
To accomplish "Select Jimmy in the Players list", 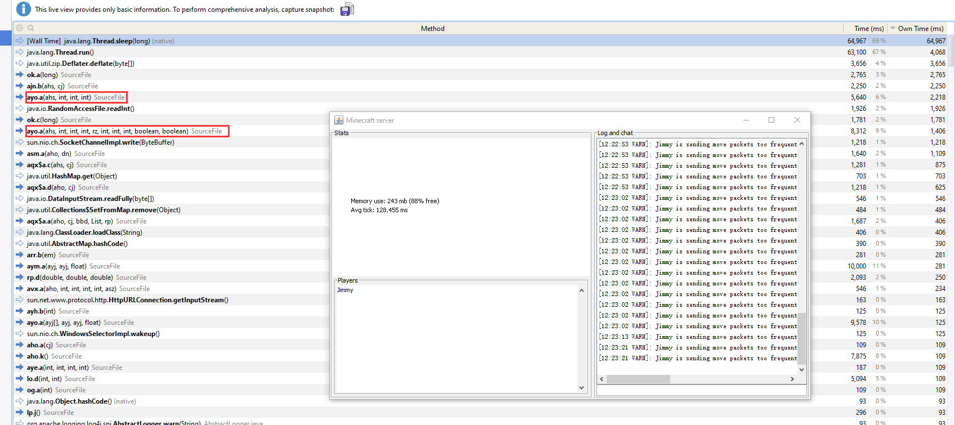I will point(345,290).
